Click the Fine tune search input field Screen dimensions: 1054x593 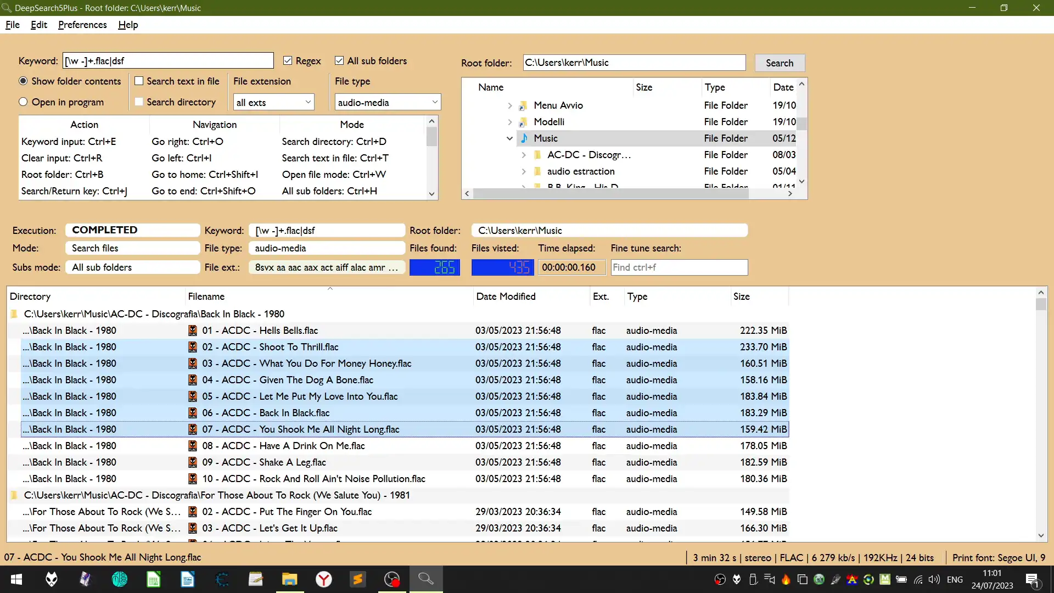679,267
